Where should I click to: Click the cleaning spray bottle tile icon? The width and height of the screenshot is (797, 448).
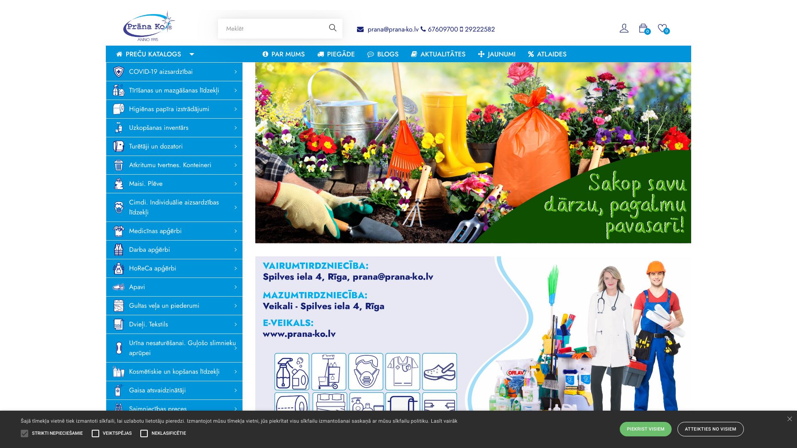coord(292,371)
